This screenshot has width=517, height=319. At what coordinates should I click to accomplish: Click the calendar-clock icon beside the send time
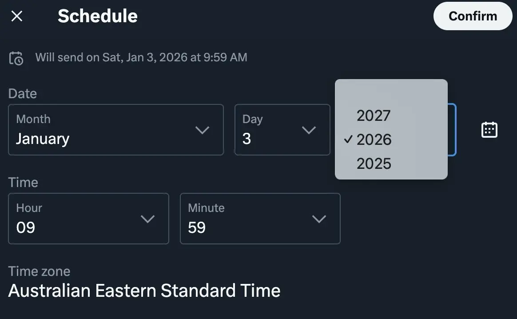(x=16, y=58)
